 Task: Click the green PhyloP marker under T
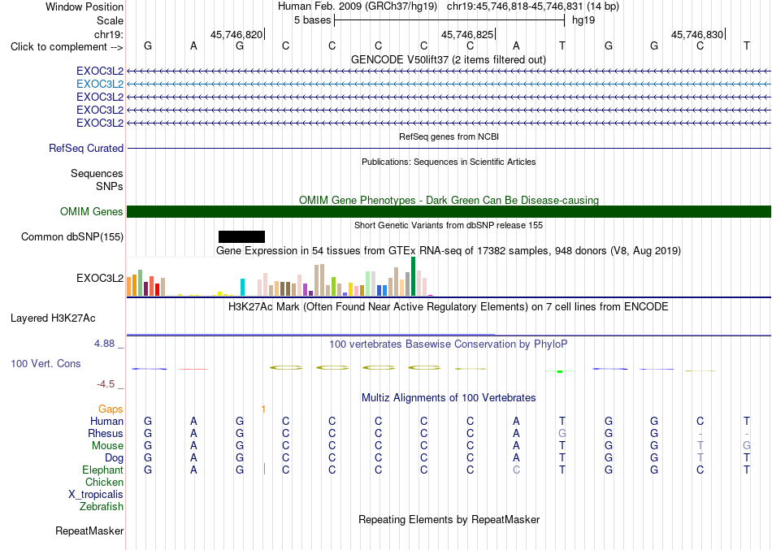point(560,371)
